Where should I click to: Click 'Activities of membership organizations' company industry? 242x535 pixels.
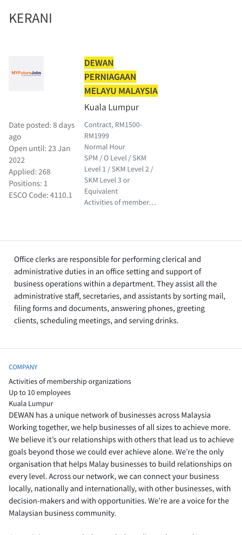[70, 381]
